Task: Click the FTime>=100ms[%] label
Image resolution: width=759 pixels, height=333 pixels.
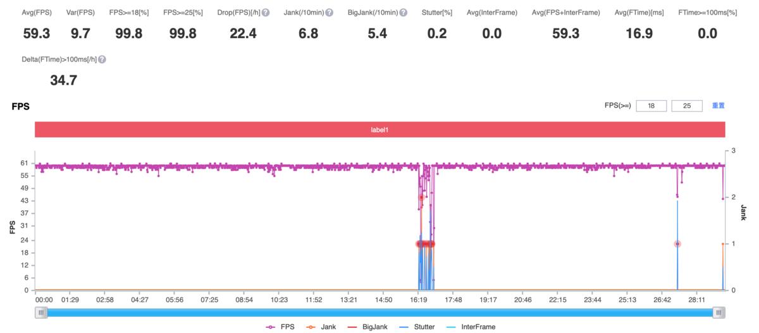Action: pos(708,13)
